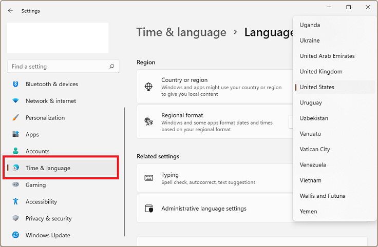Image resolution: width=378 pixels, height=247 pixels.
Task: Select United States option
Action: point(335,87)
